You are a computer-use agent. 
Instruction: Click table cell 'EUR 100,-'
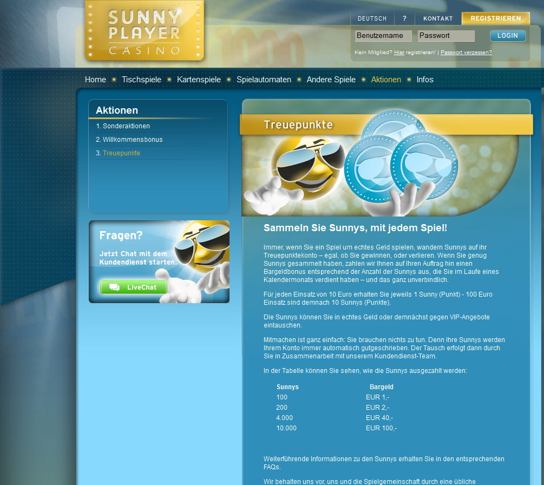tap(381, 428)
